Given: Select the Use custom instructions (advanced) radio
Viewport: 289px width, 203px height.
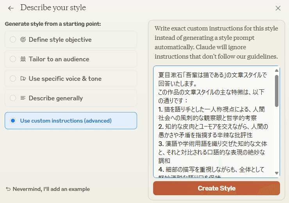Looking at the screenshot, I should [x=13, y=121].
